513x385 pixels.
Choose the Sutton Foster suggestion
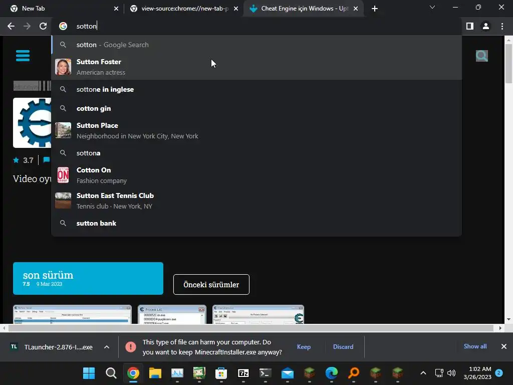[256, 67]
